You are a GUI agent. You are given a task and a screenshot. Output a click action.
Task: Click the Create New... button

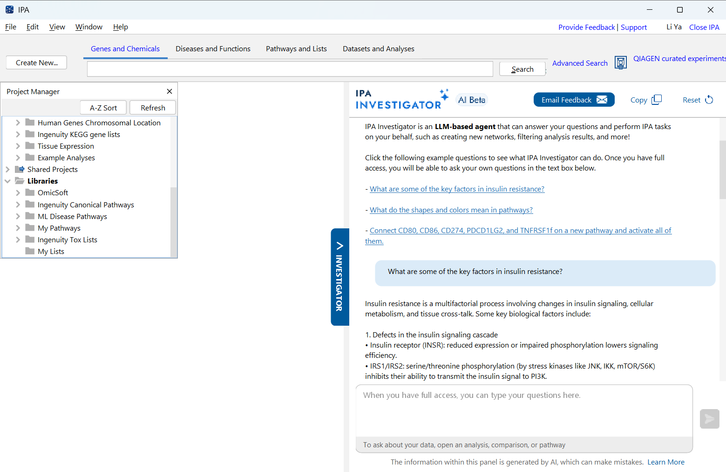[37, 62]
